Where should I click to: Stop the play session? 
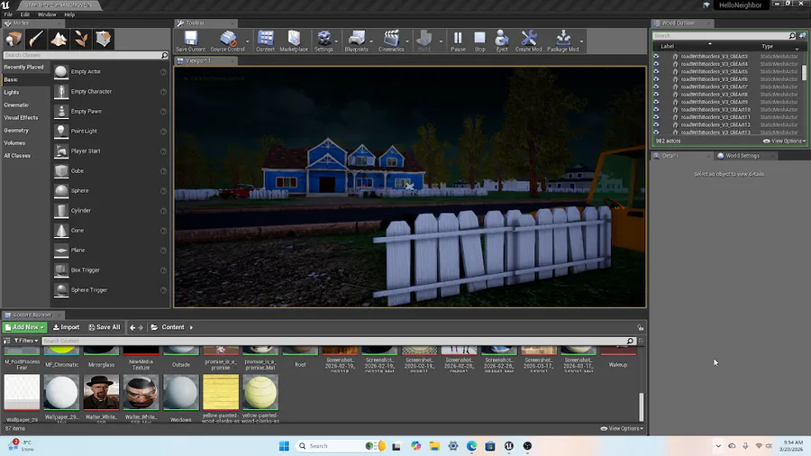pos(480,41)
